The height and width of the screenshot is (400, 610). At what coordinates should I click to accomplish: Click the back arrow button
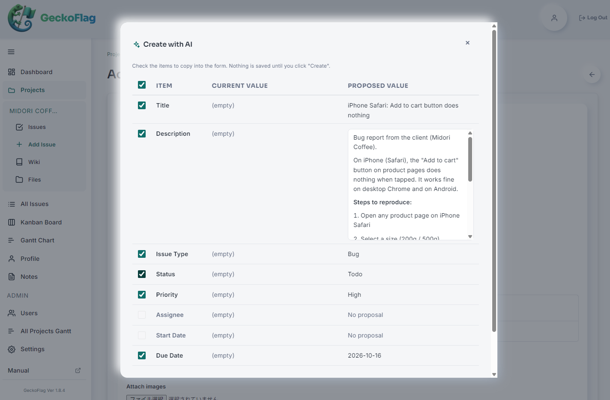pos(592,75)
